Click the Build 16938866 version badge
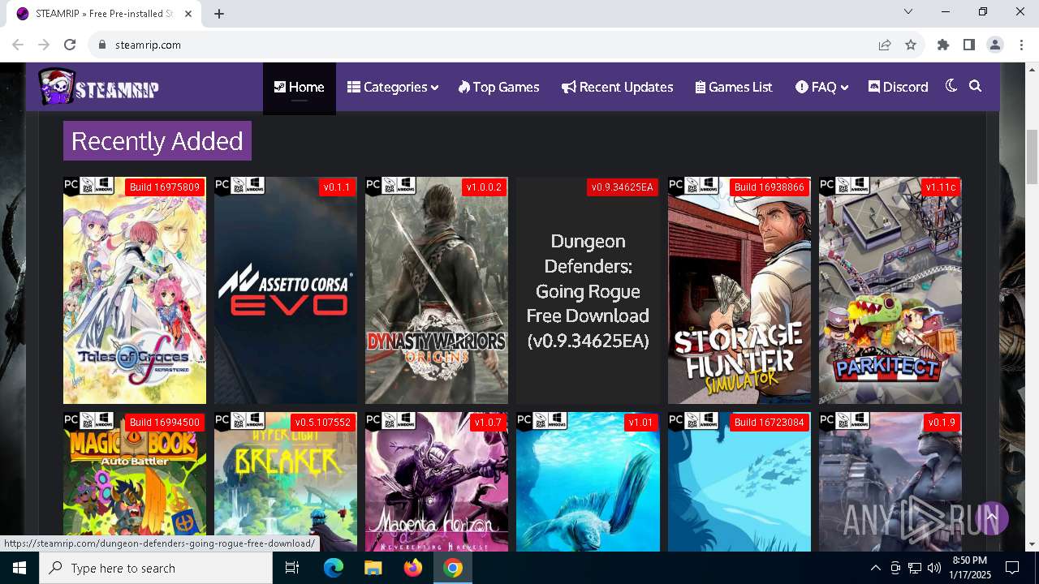The width and height of the screenshot is (1039, 584). click(769, 187)
